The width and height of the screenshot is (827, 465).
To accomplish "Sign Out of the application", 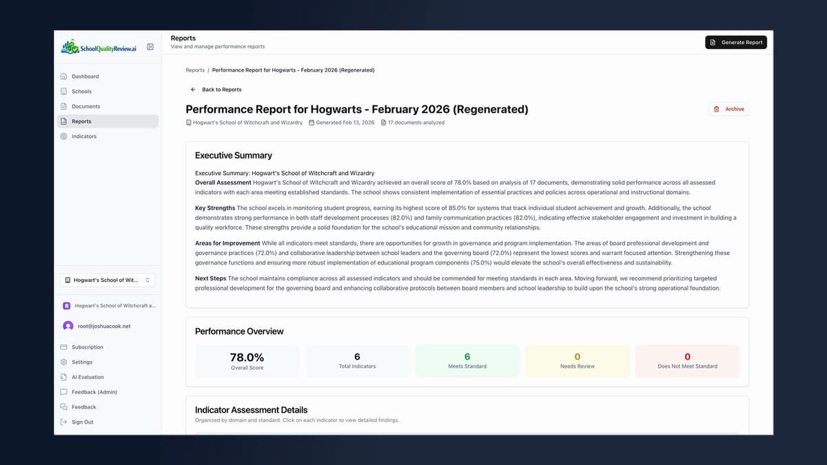I will coord(81,422).
